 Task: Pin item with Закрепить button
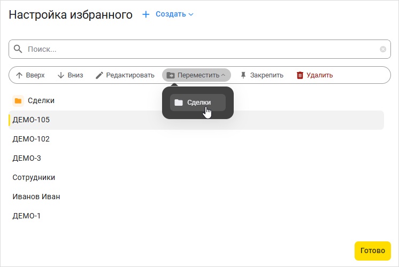coord(262,75)
